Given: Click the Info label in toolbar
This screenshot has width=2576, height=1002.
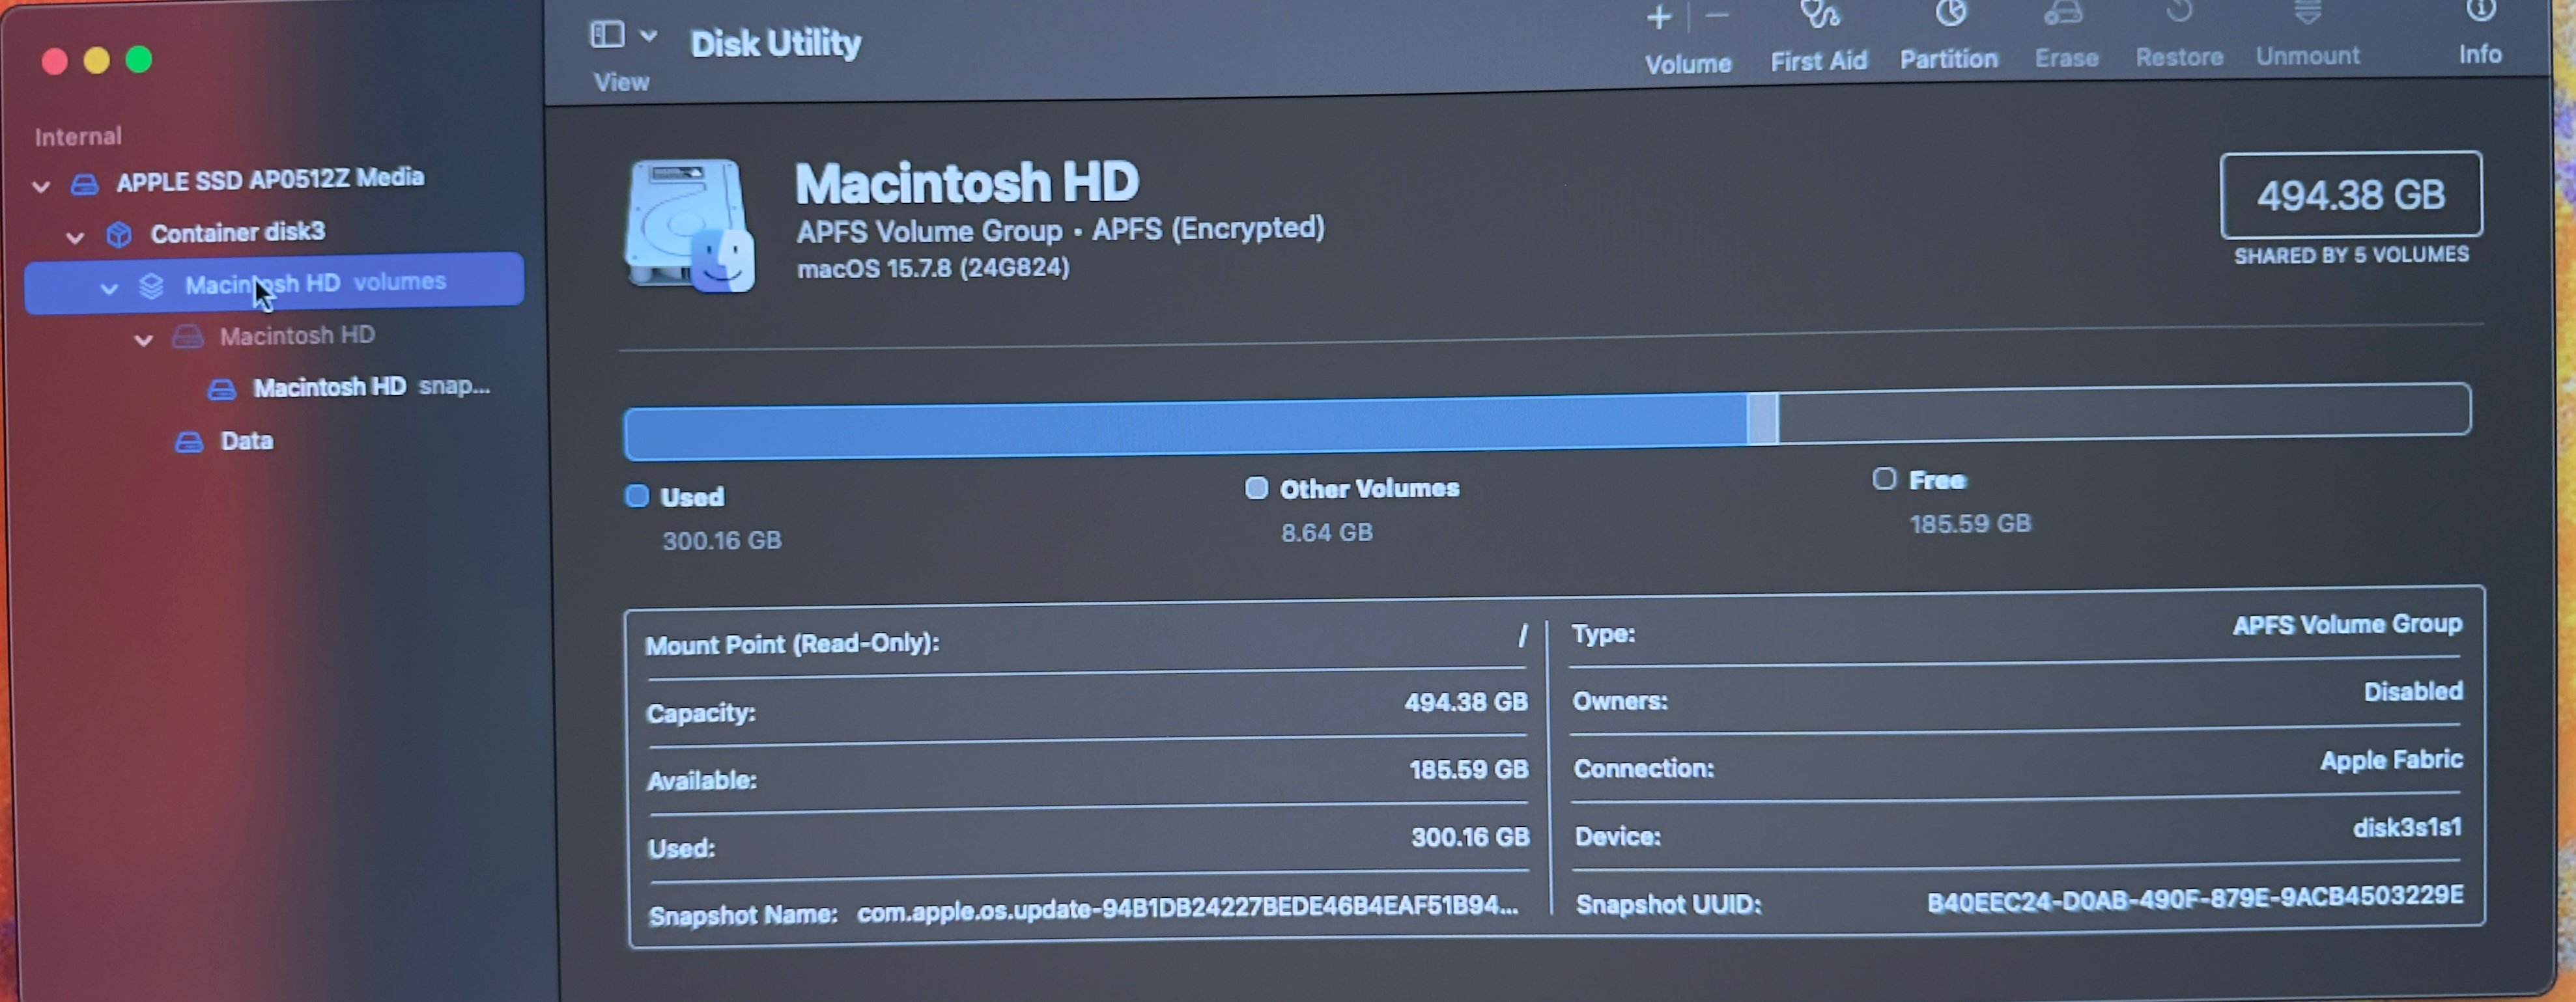Looking at the screenshot, I should coord(2480,54).
